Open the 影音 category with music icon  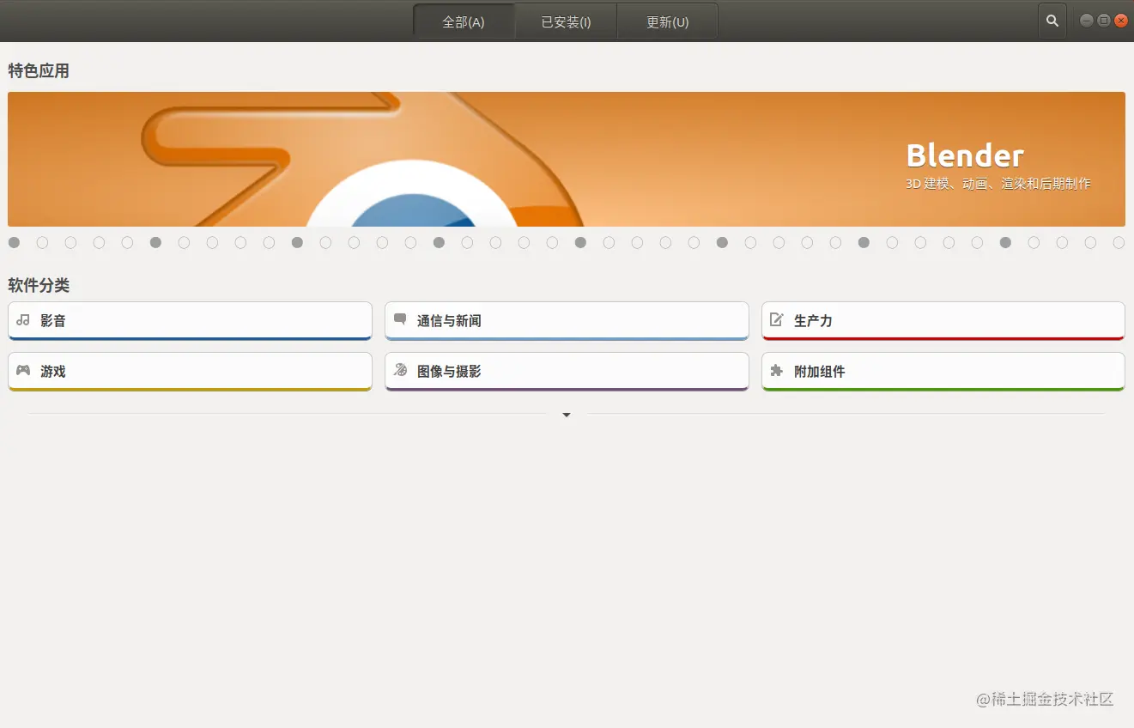(190, 320)
